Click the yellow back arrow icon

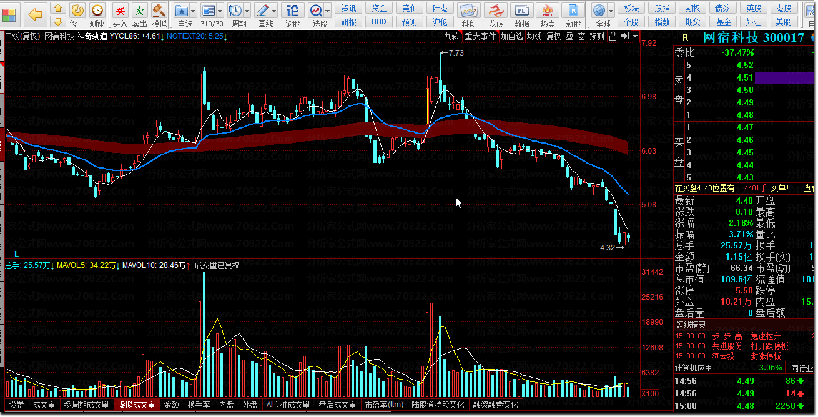click(x=36, y=14)
